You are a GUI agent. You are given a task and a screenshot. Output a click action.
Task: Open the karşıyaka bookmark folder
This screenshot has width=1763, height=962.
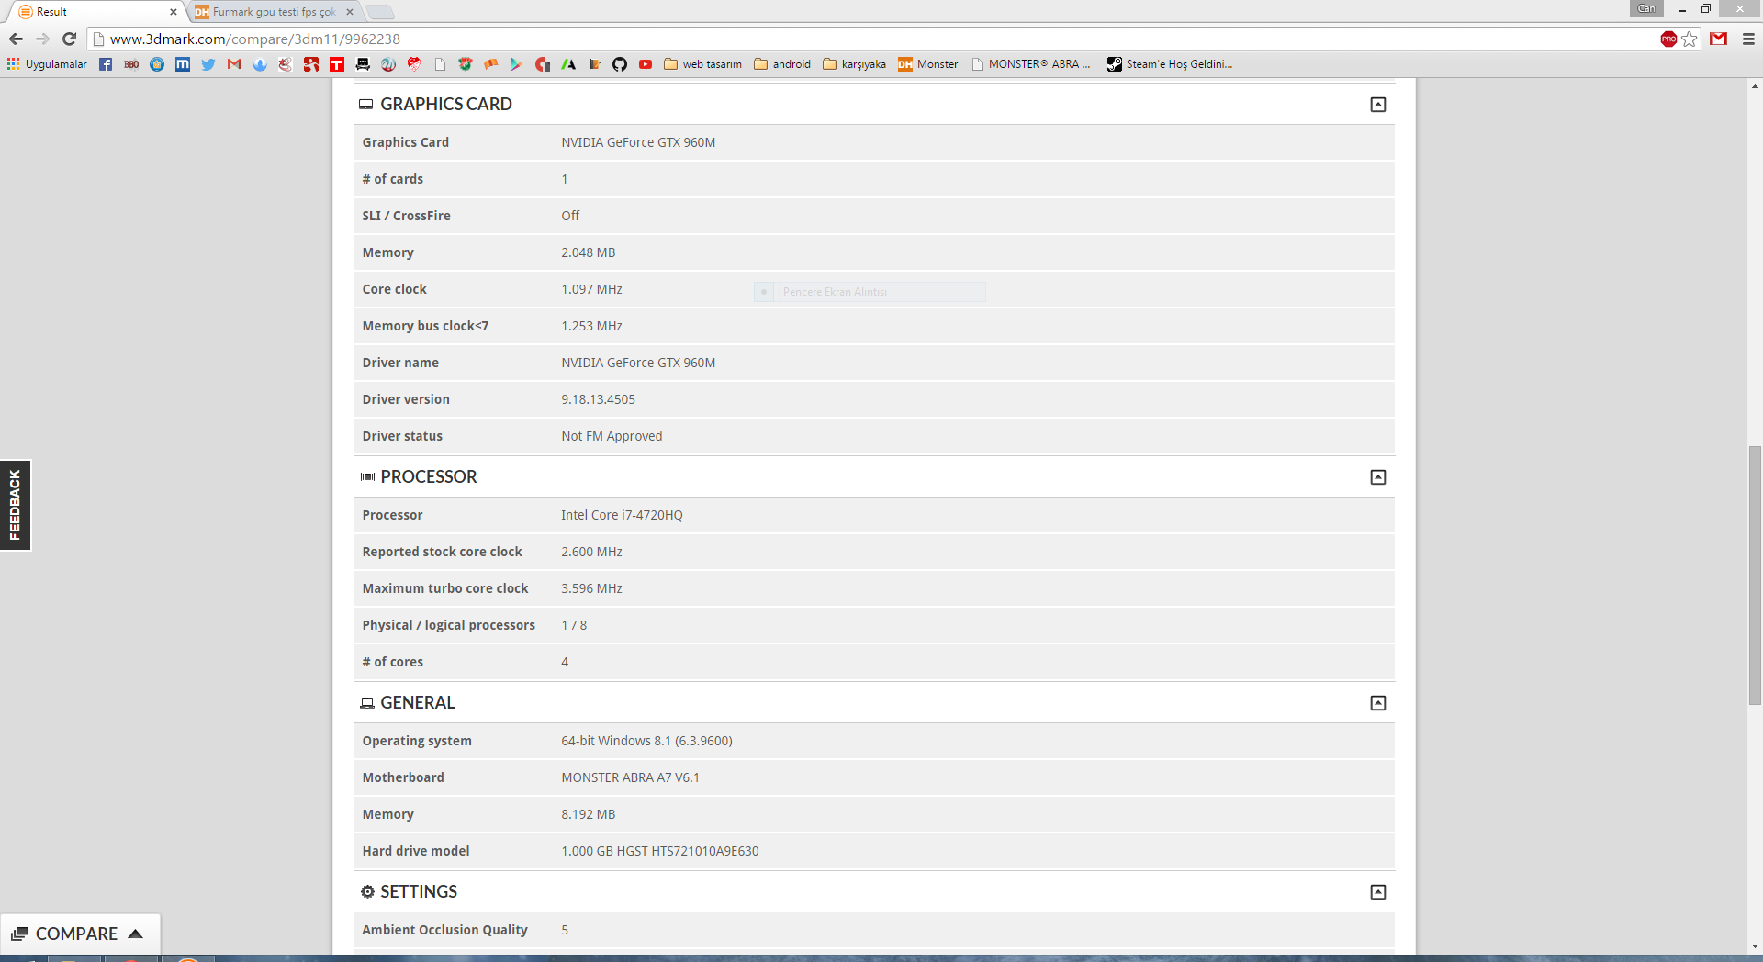point(855,64)
